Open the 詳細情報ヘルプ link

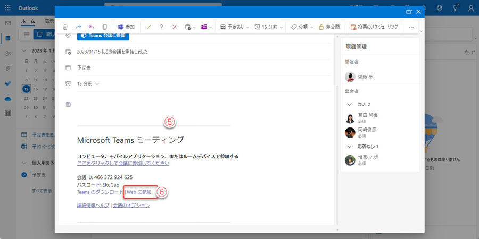click(x=93, y=206)
